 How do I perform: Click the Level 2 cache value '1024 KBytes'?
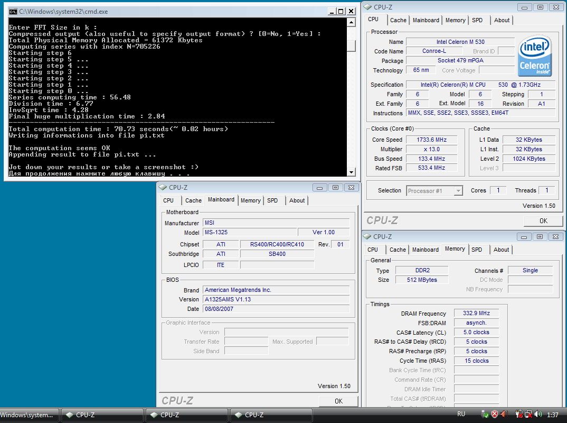[528, 159]
